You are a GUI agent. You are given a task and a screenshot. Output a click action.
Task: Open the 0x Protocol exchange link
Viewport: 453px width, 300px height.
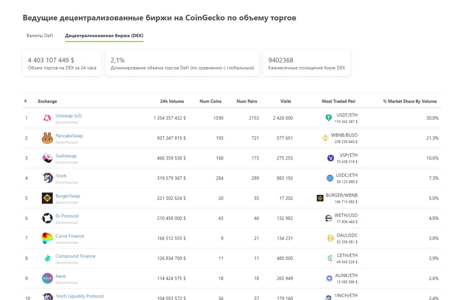[67, 216]
